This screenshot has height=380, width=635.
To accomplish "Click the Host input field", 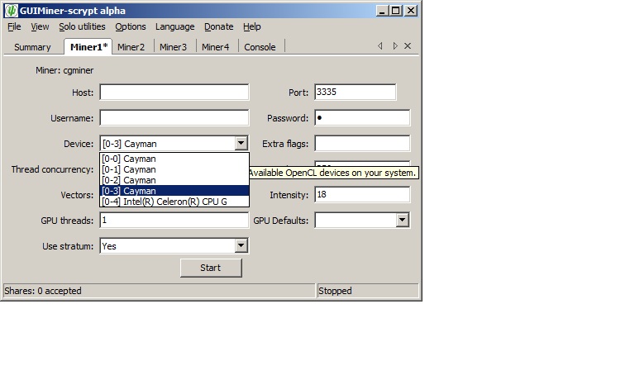I will [174, 93].
